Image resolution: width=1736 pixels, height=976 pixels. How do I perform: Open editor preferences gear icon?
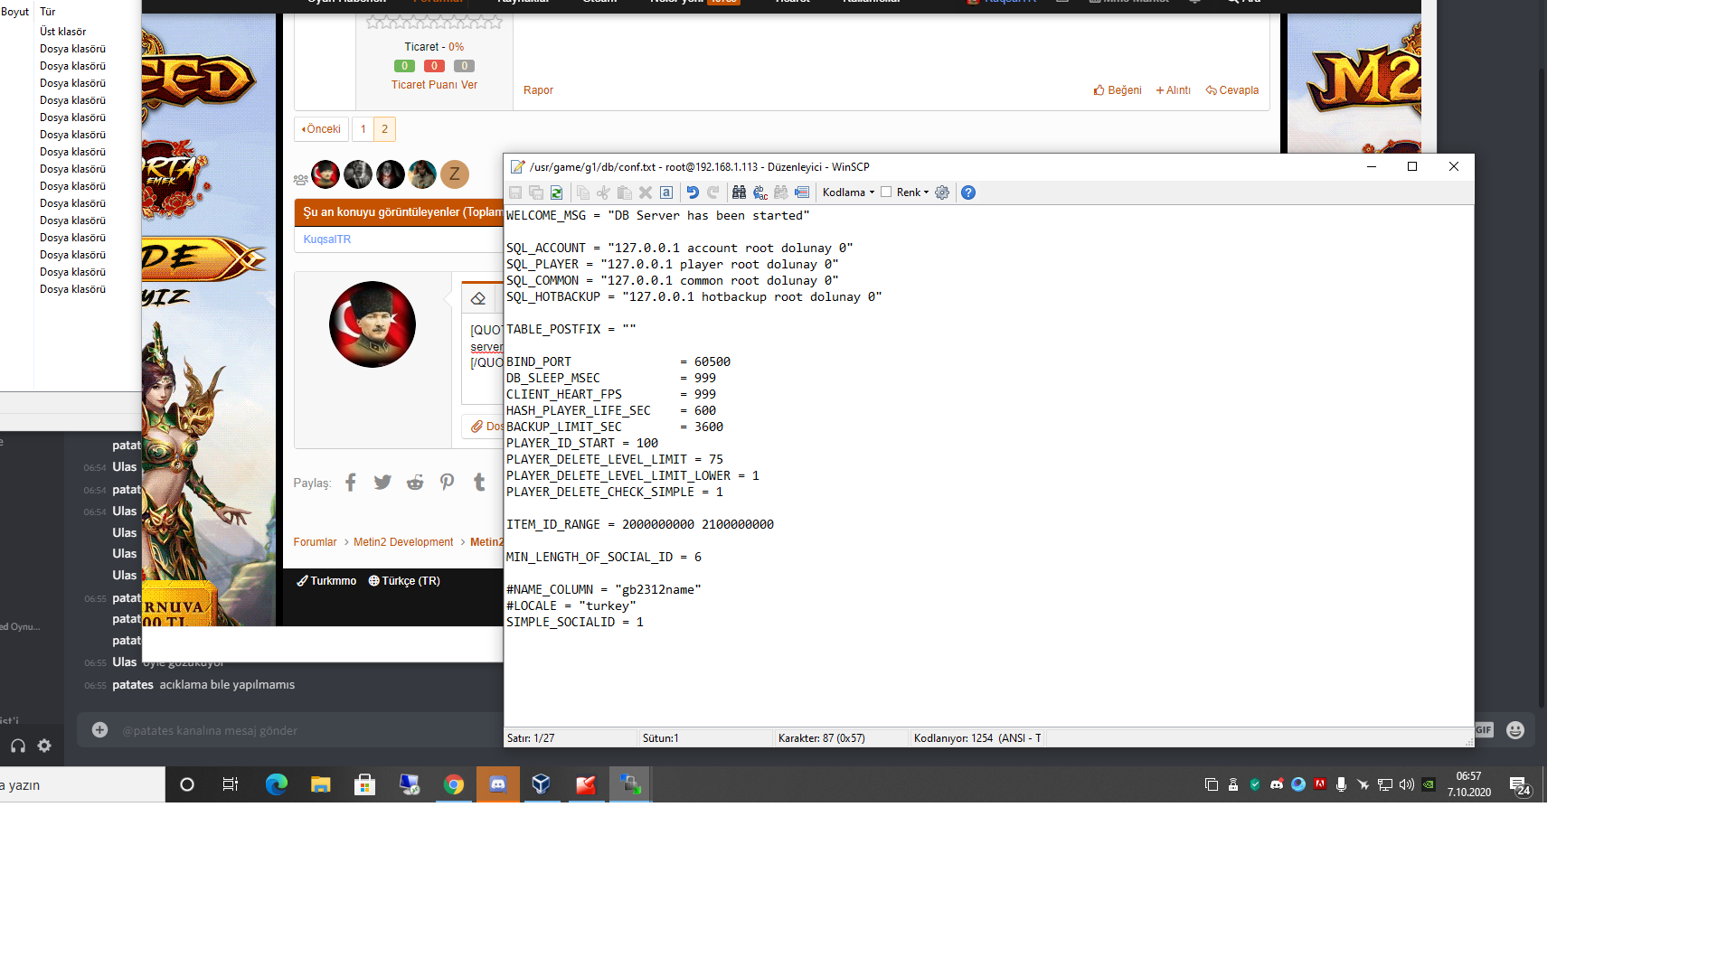pyautogui.click(x=942, y=192)
